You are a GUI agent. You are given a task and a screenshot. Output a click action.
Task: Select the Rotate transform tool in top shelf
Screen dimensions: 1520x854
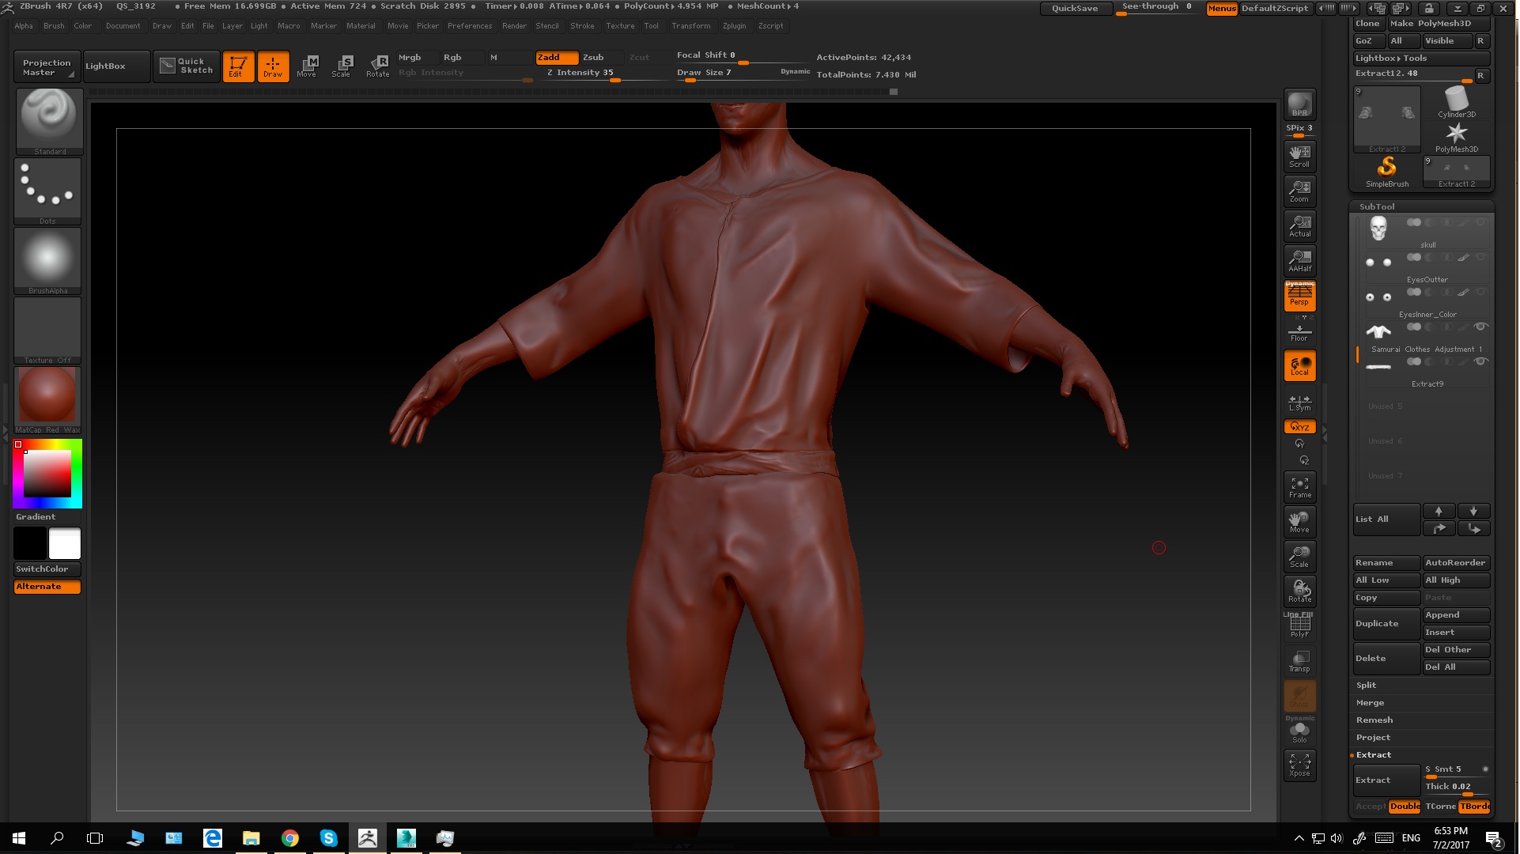pos(378,66)
